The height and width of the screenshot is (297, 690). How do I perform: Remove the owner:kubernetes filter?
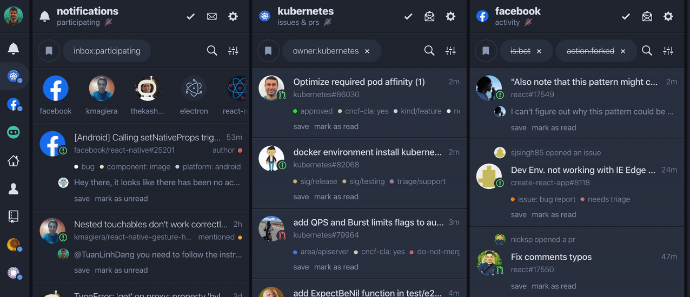(367, 51)
